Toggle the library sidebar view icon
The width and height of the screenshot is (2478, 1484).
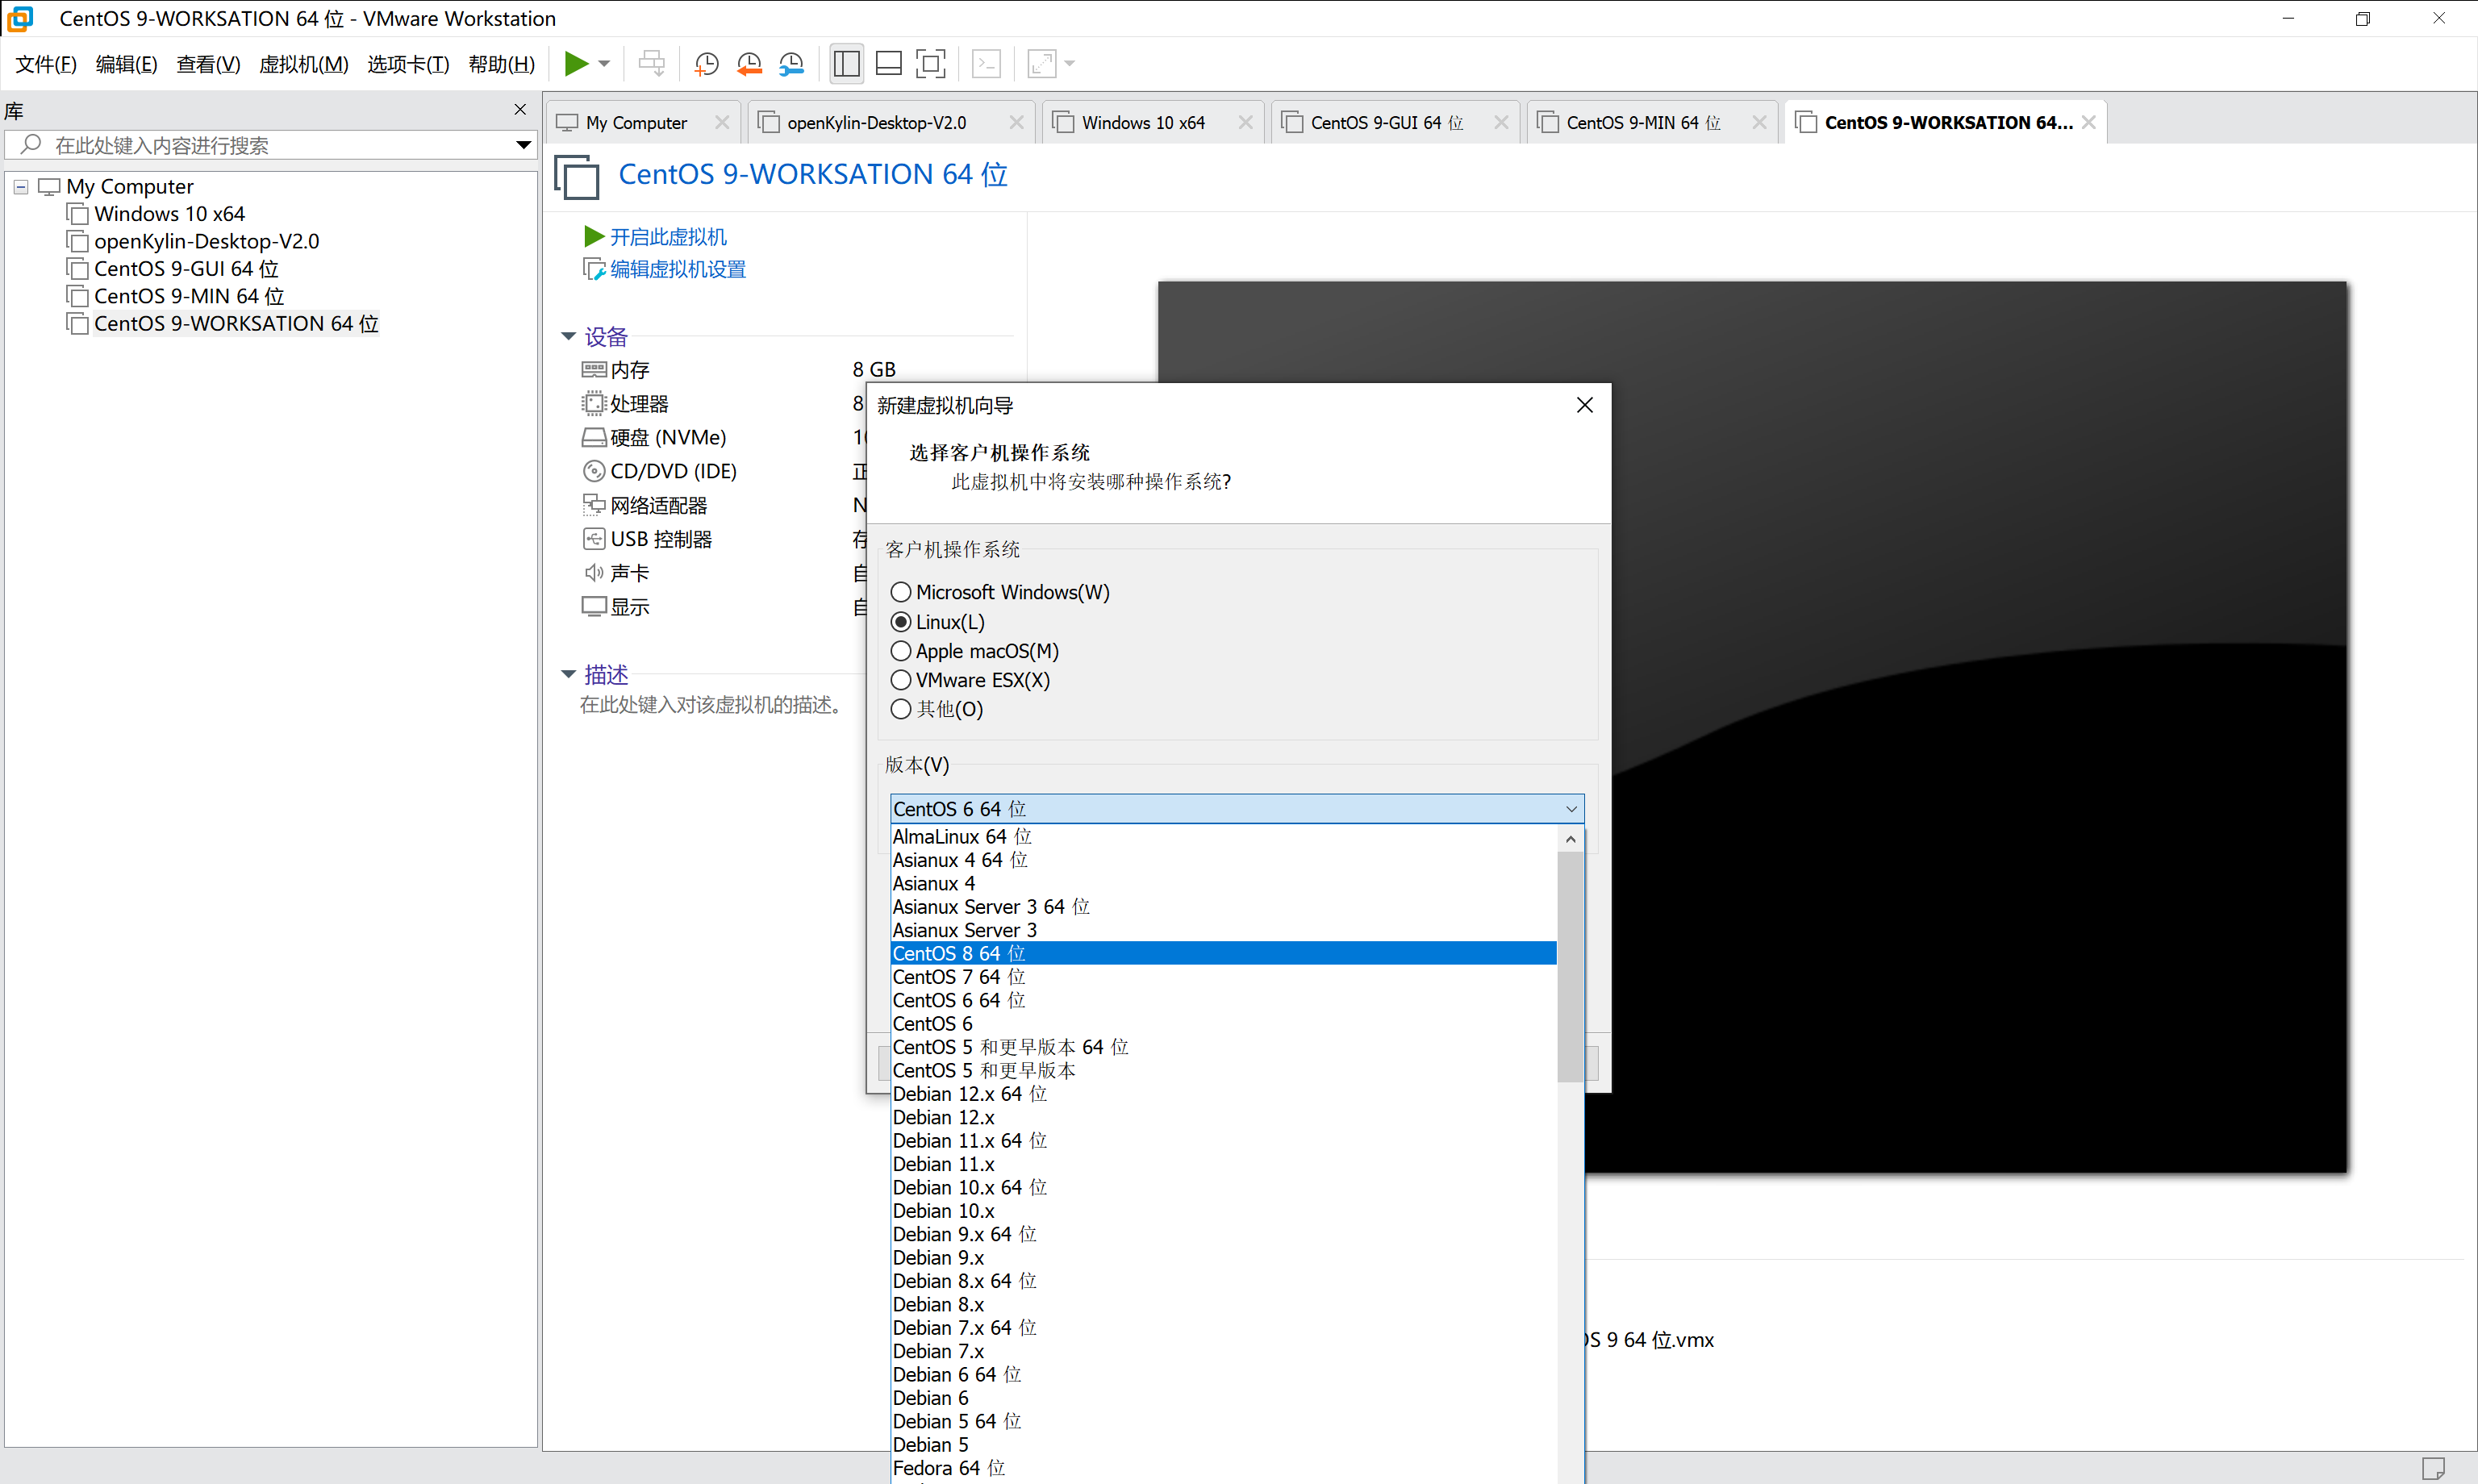(846, 64)
